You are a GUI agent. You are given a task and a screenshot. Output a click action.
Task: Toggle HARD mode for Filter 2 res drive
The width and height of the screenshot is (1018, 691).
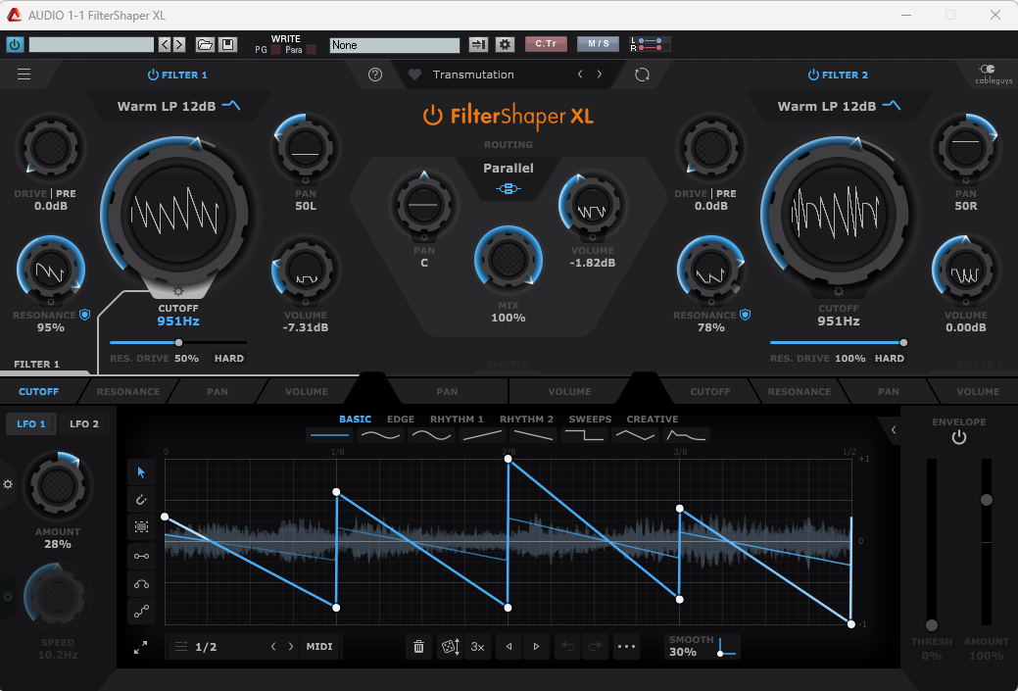(x=890, y=359)
